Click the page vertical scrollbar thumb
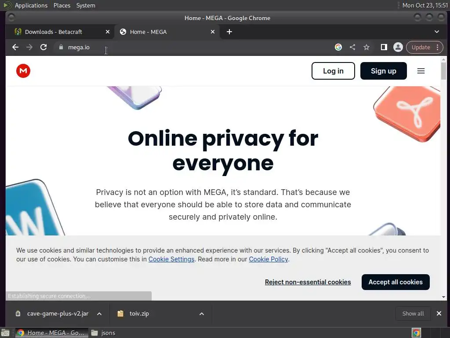450x338 pixels. [x=443, y=71]
